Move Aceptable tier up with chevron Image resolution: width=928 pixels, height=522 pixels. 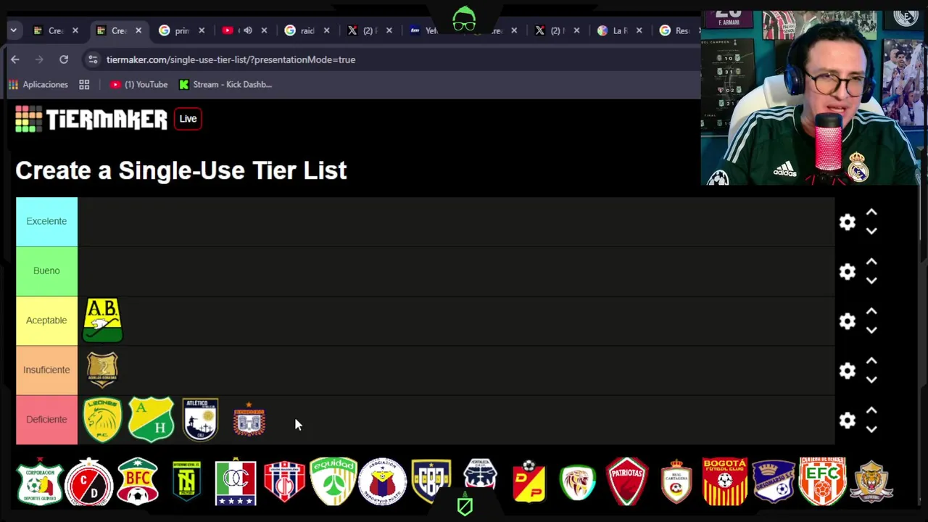click(871, 311)
